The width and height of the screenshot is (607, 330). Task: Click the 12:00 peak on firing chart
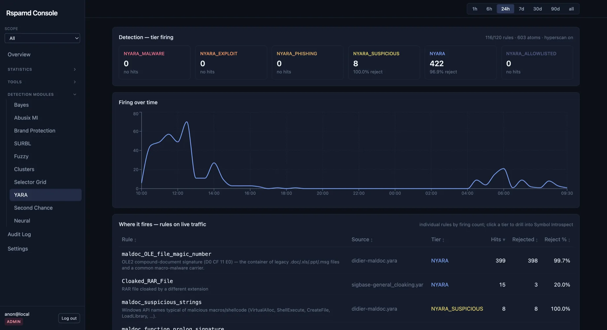pyautogui.click(x=187, y=122)
